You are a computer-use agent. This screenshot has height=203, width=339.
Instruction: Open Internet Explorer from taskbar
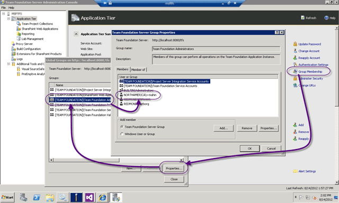click(102, 197)
